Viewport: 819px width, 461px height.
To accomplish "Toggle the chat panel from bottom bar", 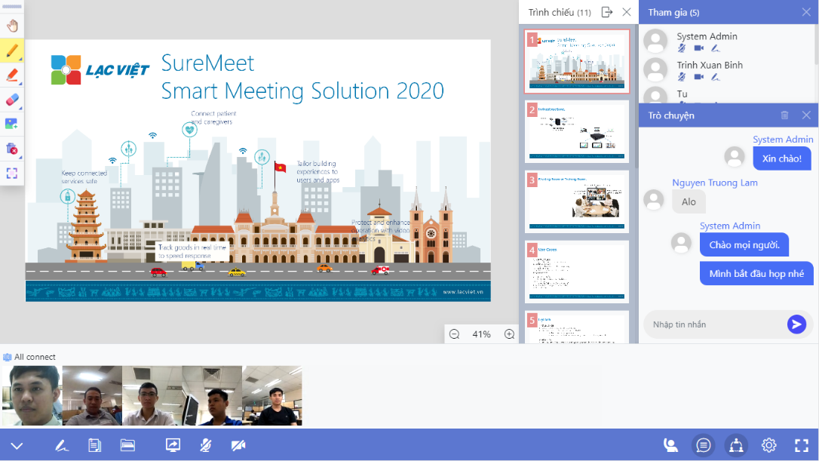I will (703, 445).
